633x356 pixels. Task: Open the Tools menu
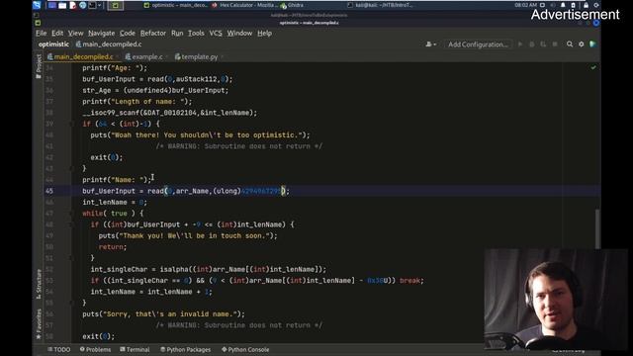(196, 33)
